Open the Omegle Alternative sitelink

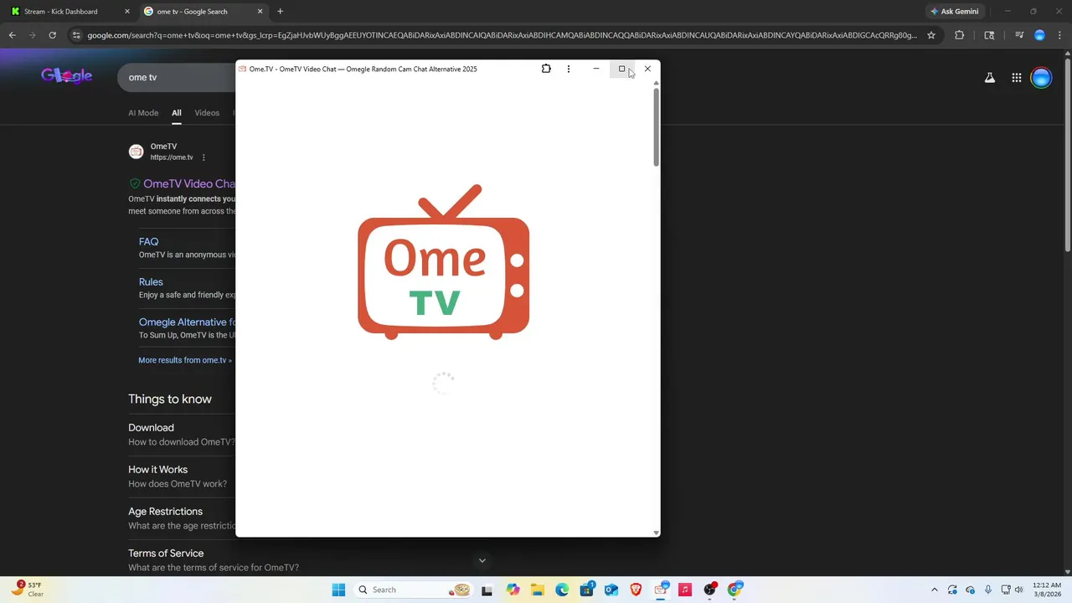[x=187, y=322]
